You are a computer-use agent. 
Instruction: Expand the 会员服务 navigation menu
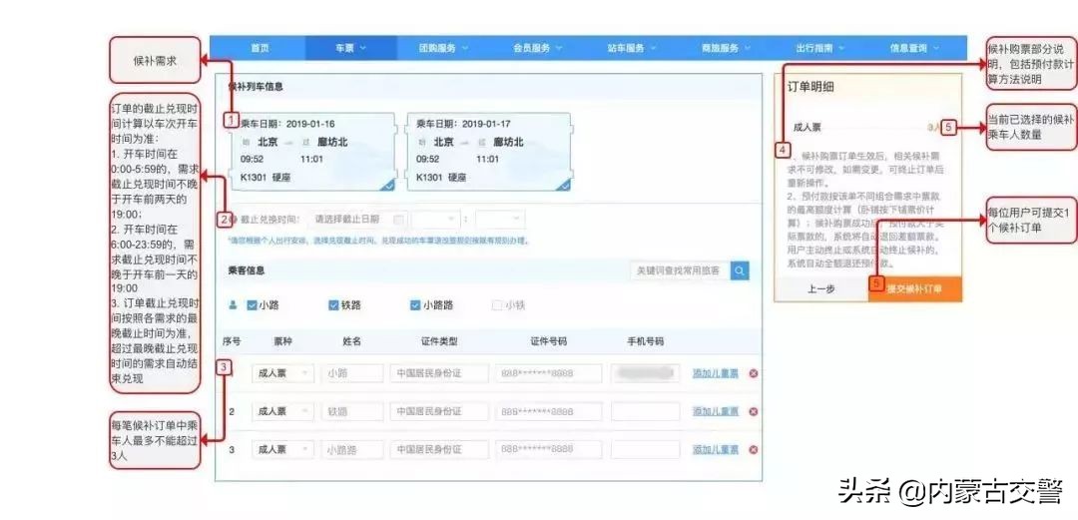[538, 48]
